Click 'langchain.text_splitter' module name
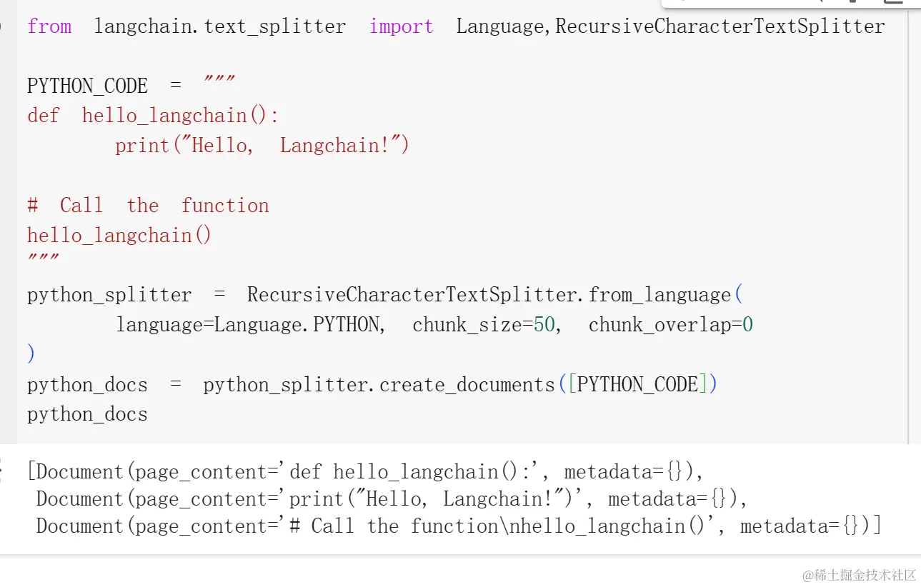This screenshot has width=921, height=587. pyautogui.click(x=220, y=27)
